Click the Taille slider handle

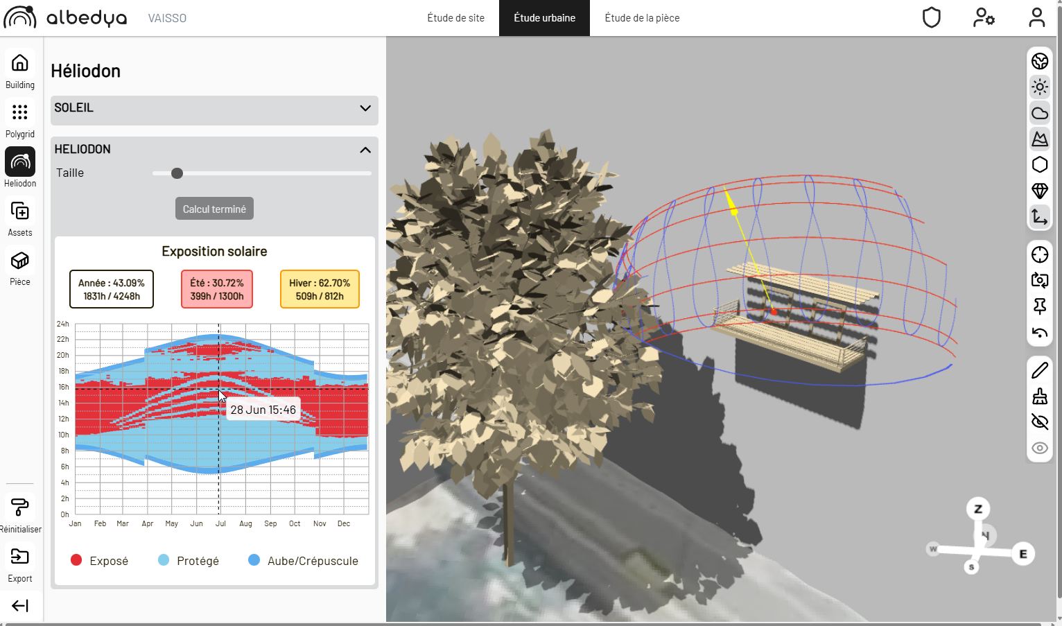(177, 173)
